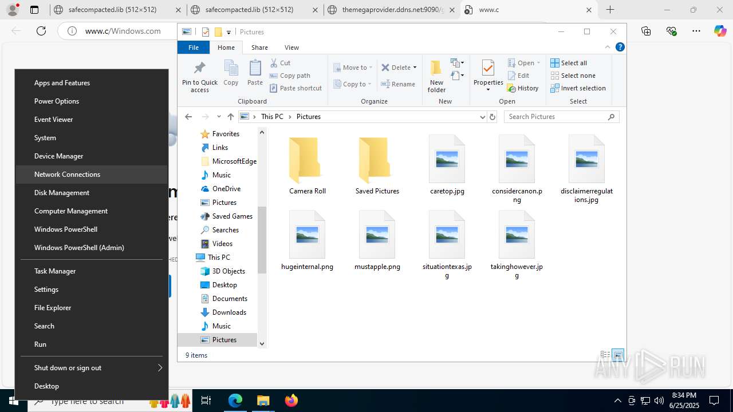Click the Edge address bar
Viewport: 733px width, 412px height.
pos(123,31)
